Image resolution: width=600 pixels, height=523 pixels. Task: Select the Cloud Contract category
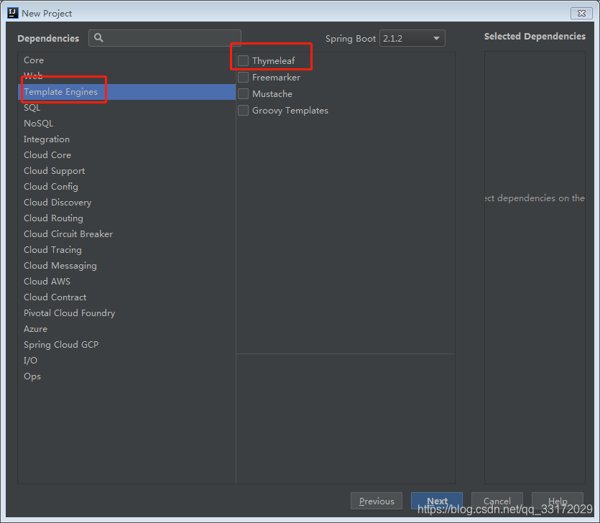(x=126, y=297)
